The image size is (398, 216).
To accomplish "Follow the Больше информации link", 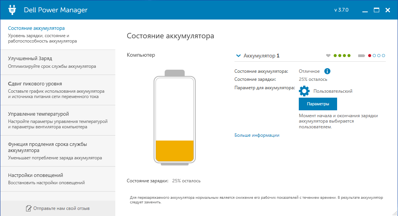I will [x=257, y=135].
